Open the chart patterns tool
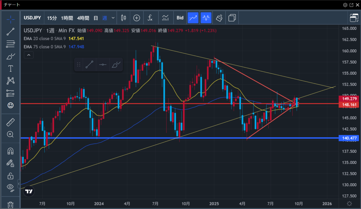This screenshot has height=209, width=361. click(x=11, y=81)
